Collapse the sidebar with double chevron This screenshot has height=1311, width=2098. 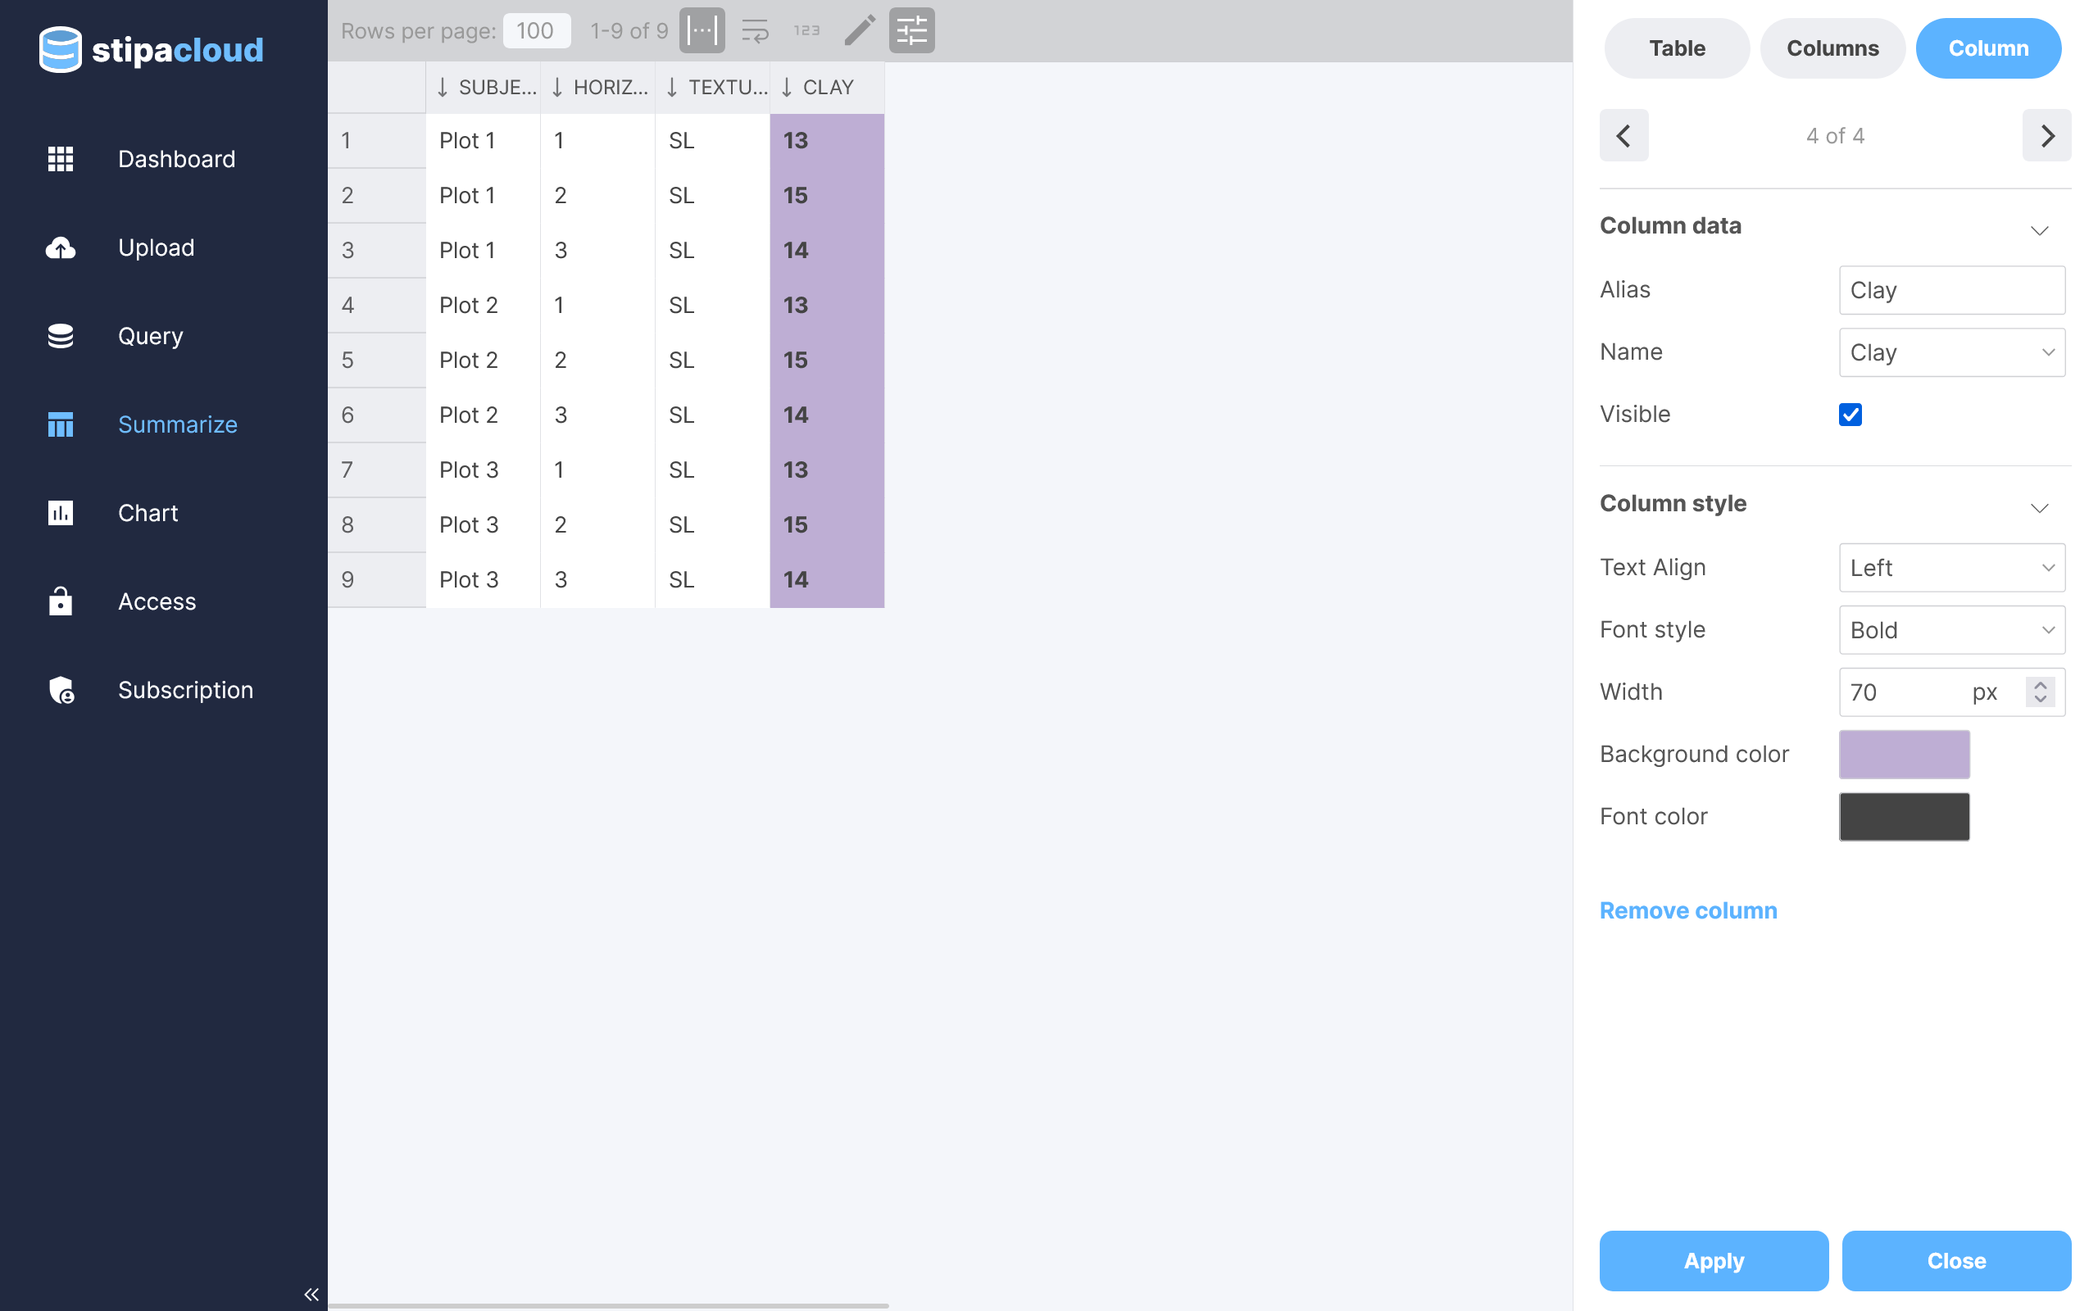point(311,1295)
